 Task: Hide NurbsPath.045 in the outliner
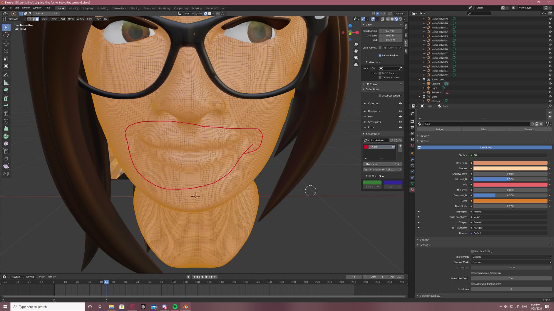550,45
